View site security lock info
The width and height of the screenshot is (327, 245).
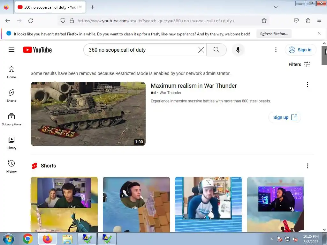72,21
